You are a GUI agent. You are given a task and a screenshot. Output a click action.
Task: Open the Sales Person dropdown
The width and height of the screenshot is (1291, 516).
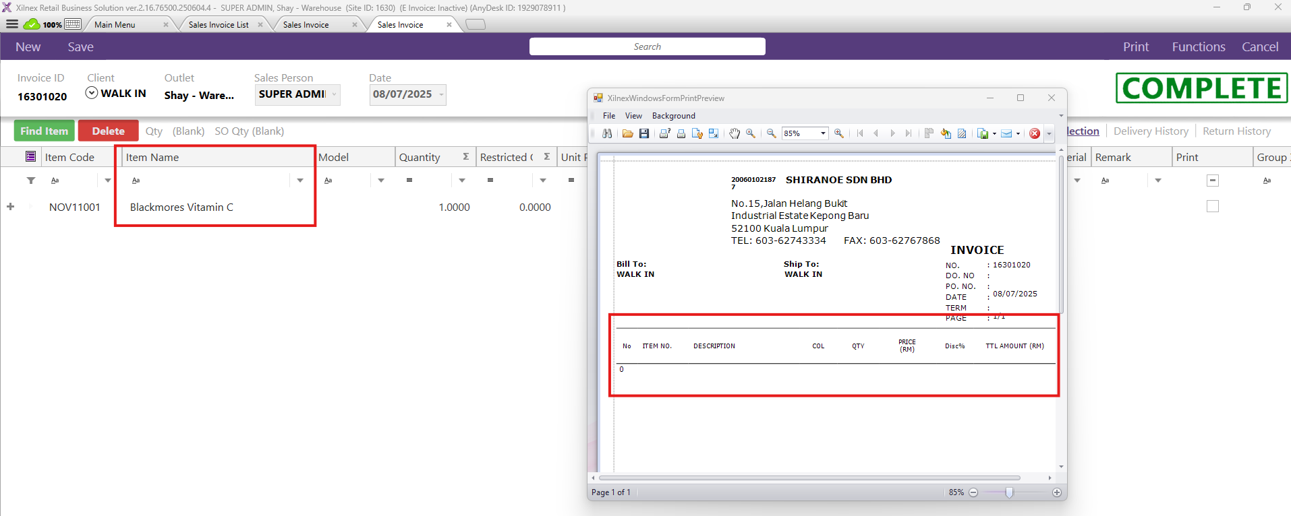pos(334,94)
